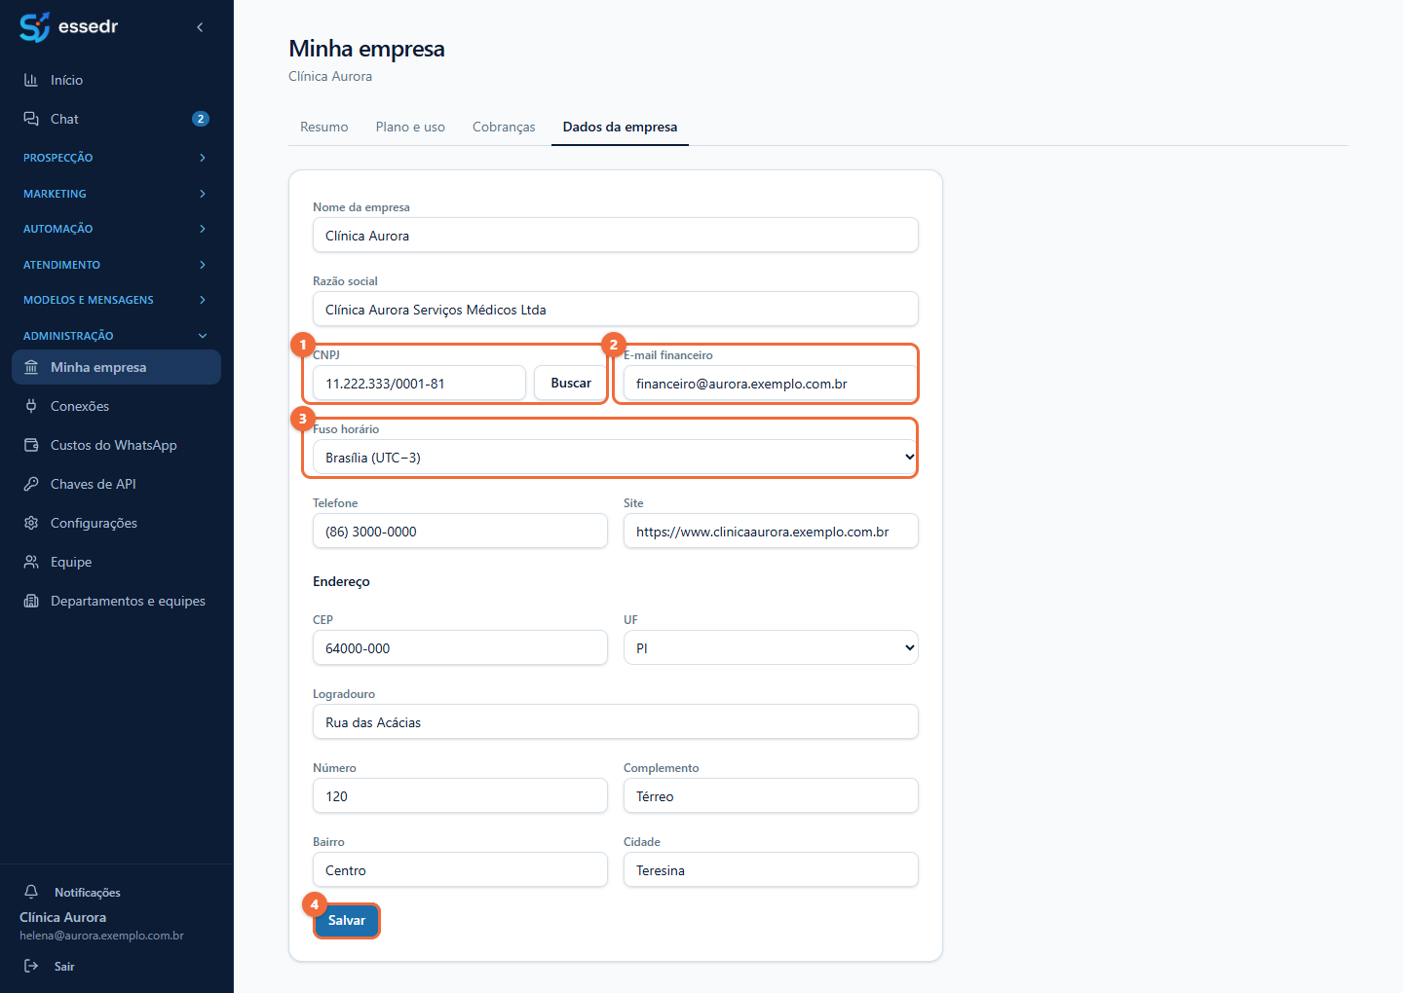Open Configurações gear icon
This screenshot has height=993, width=1403.
coord(31,523)
